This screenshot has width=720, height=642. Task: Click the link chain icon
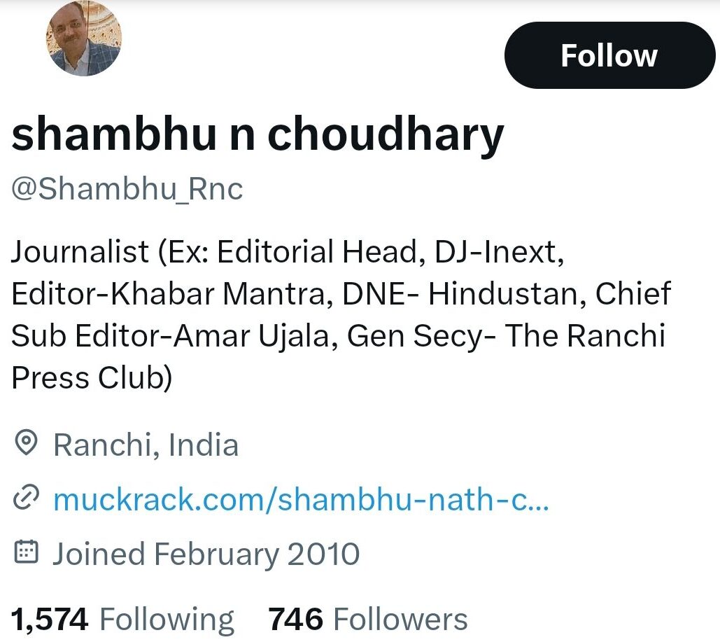26,498
